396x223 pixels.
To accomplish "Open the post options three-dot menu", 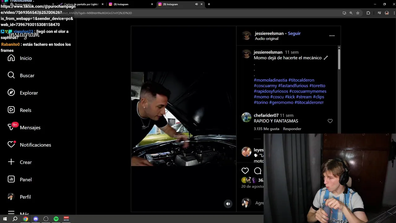I will pyautogui.click(x=332, y=36).
